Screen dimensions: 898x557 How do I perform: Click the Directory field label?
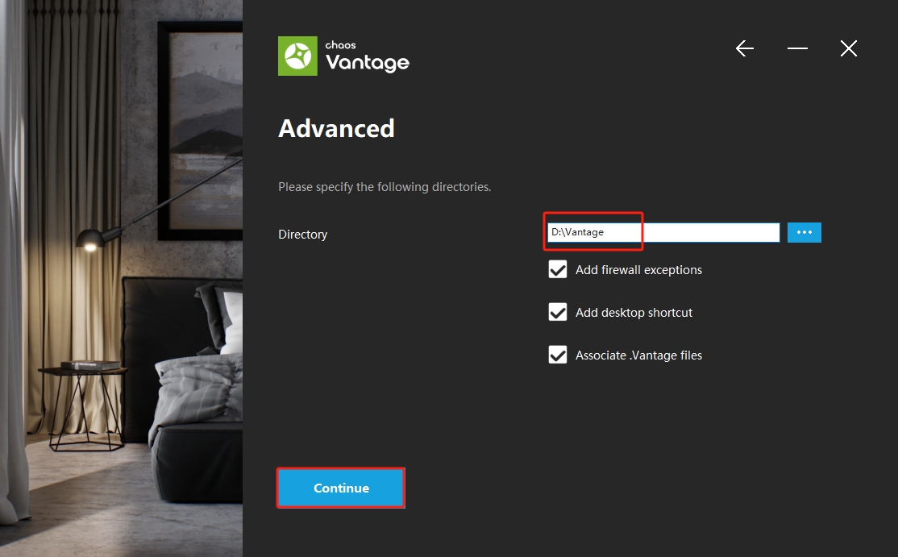point(302,235)
